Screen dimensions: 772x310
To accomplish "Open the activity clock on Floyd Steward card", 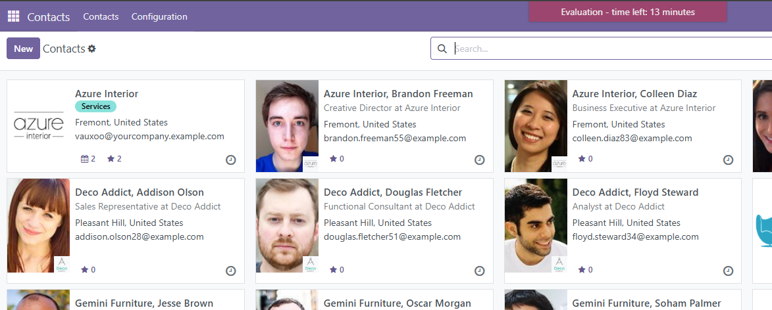I will point(728,271).
